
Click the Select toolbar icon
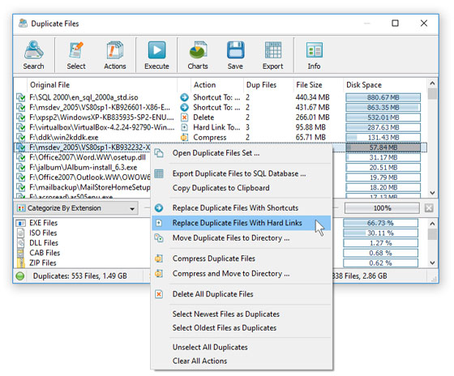76,55
